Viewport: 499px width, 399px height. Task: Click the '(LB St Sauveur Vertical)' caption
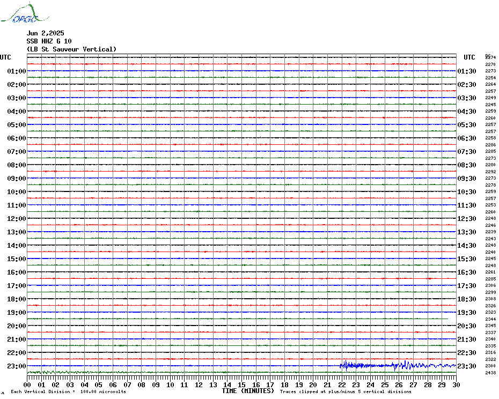coord(71,49)
